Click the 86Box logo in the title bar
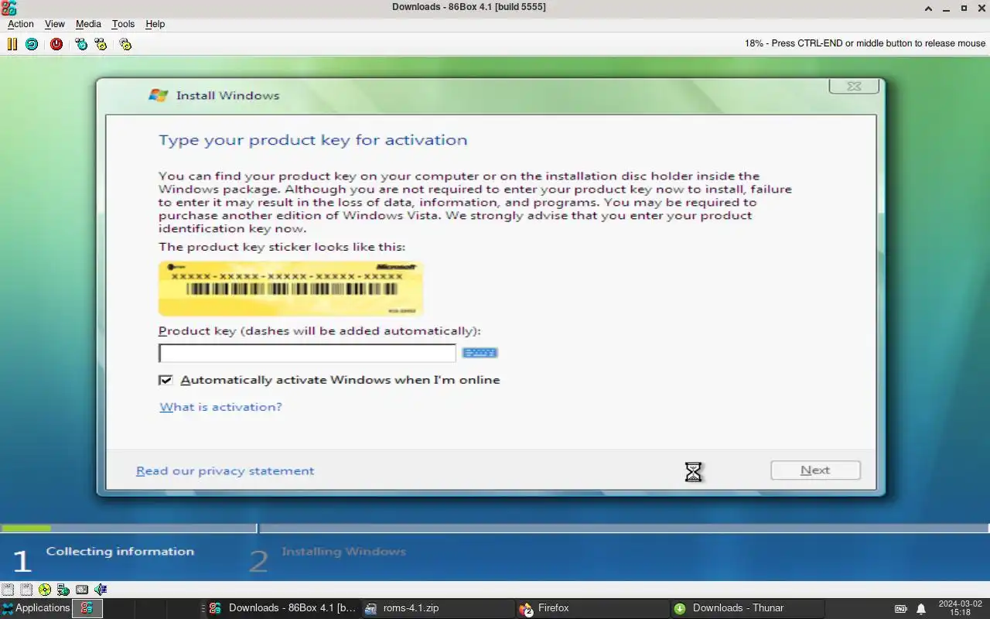 [9, 8]
